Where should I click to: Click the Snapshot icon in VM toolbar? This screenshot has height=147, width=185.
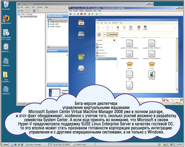click(x=97, y=14)
